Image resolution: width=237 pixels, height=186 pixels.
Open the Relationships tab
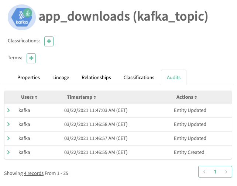[96, 78]
